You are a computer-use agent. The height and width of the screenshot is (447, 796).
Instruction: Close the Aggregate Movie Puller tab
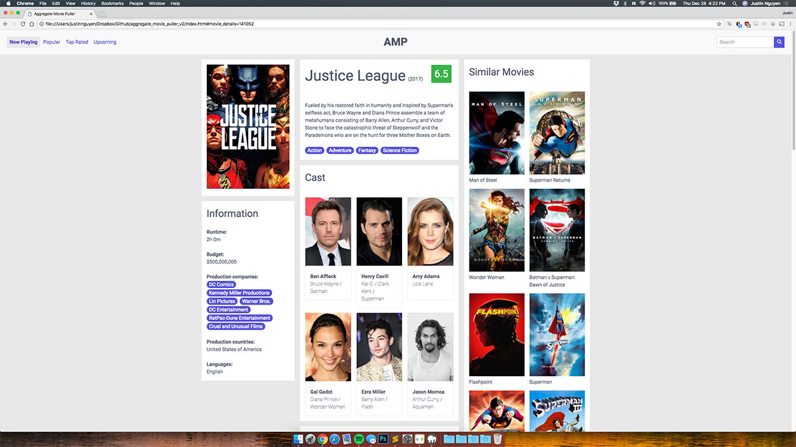pyautogui.click(x=91, y=14)
